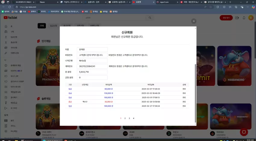
Task: Click the red 30,000 원 amount
Action: pyautogui.click(x=109, y=102)
